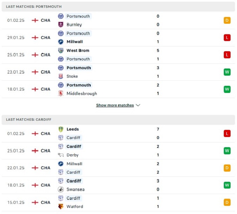Click the Derby ram crest icon

(61, 155)
